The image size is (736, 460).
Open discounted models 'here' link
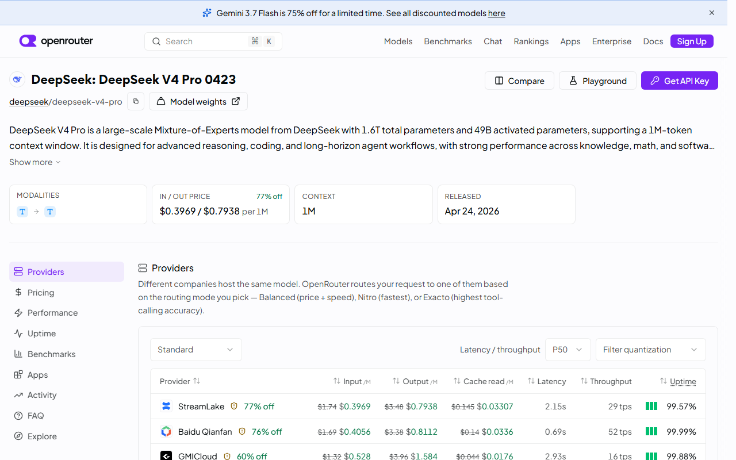[496, 13]
